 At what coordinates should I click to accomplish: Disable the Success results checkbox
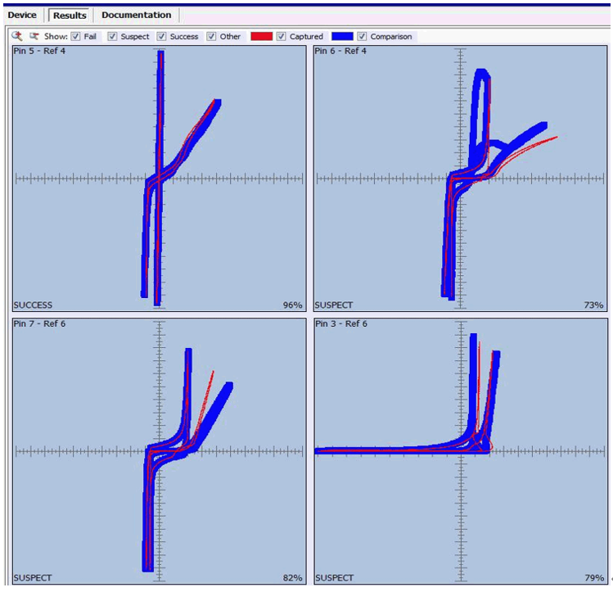pos(162,37)
